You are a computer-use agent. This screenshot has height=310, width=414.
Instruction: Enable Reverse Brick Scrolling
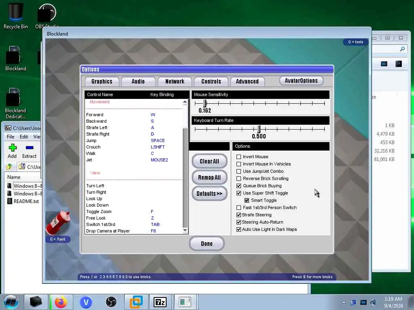[239, 178]
